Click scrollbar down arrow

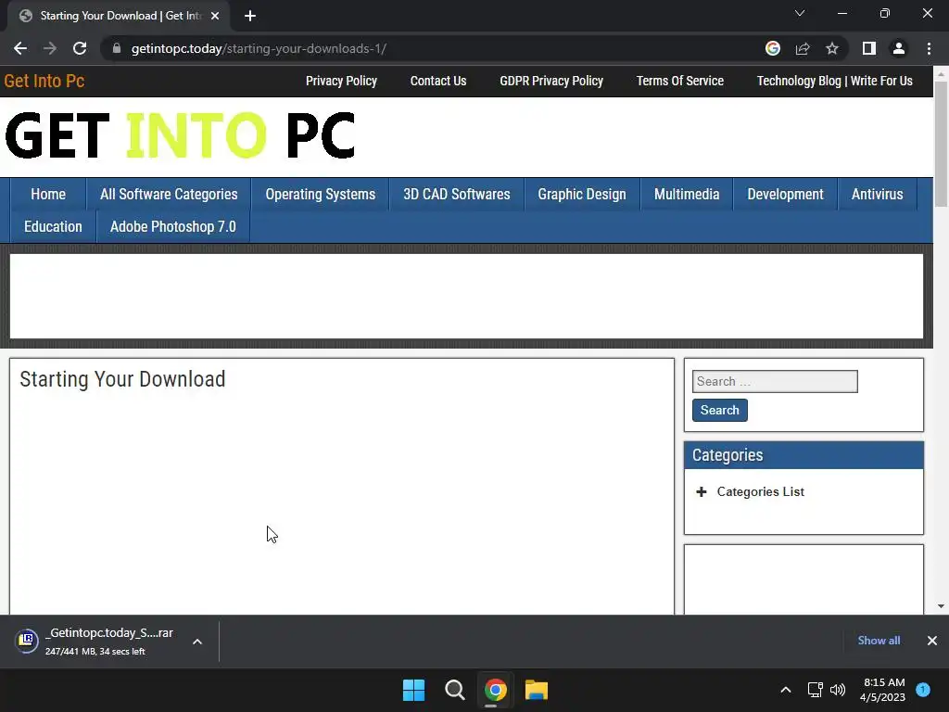[x=941, y=606]
